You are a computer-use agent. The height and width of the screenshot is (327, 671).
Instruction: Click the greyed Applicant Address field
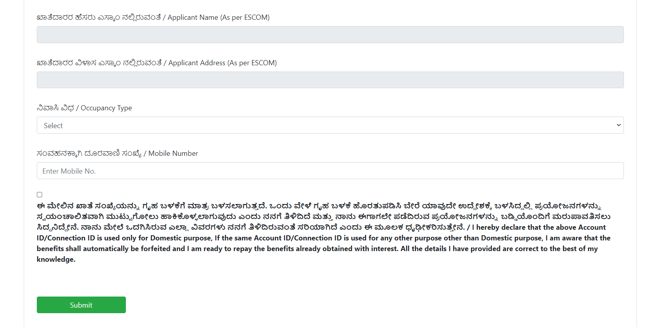coord(330,80)
